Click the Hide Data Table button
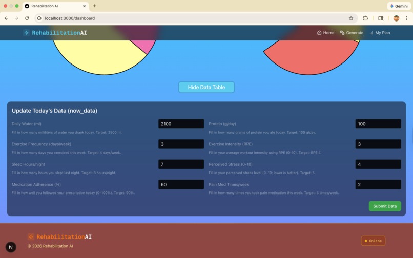 (206, 87)
